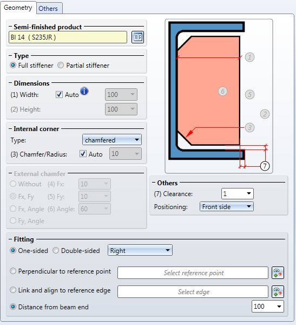Open the Fx value dropdown
296x325 pixels.
click(x=95, y=184)
